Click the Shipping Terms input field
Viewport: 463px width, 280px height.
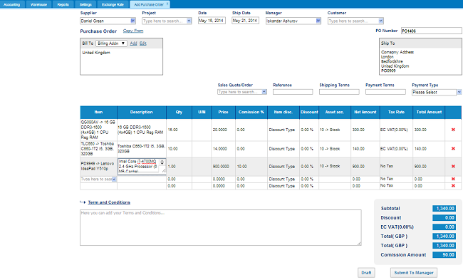tap(339, 92)
